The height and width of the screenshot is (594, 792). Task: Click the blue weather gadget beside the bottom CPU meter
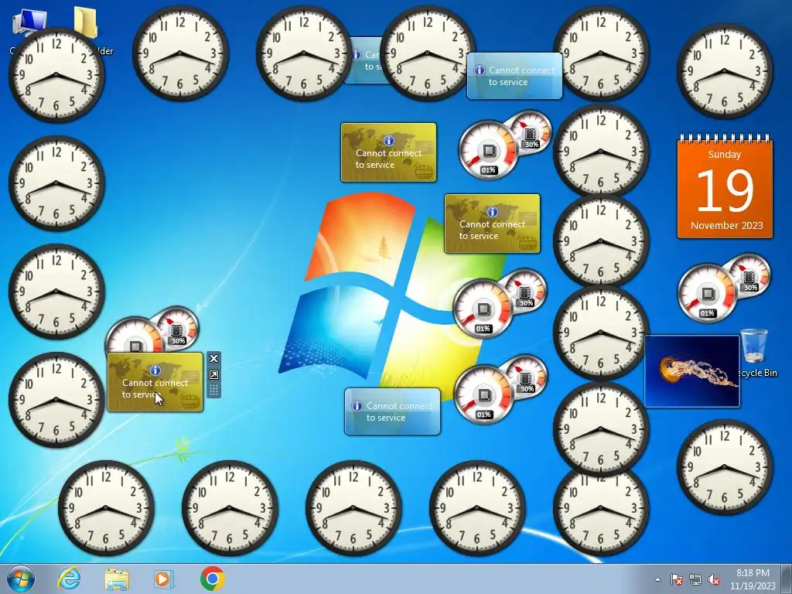click(392, 411)
